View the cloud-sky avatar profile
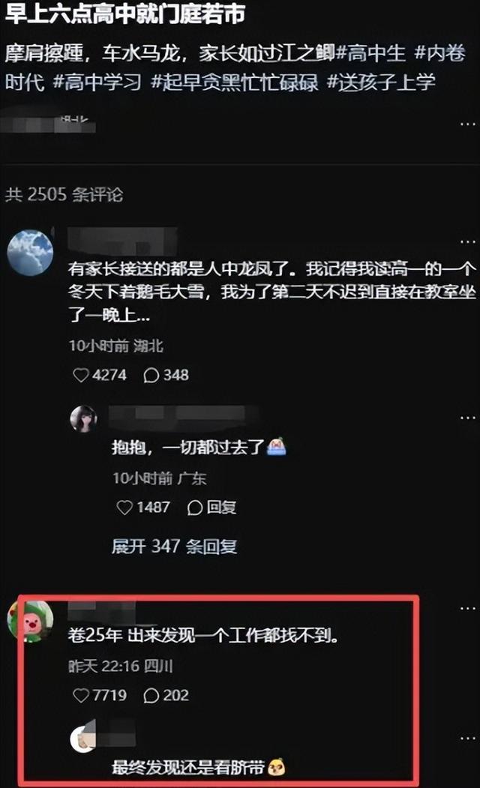The width and height of the screenshot is (480, 788). 30,253
